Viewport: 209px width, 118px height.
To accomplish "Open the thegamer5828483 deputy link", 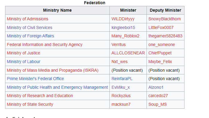I will tap(165, 36).
